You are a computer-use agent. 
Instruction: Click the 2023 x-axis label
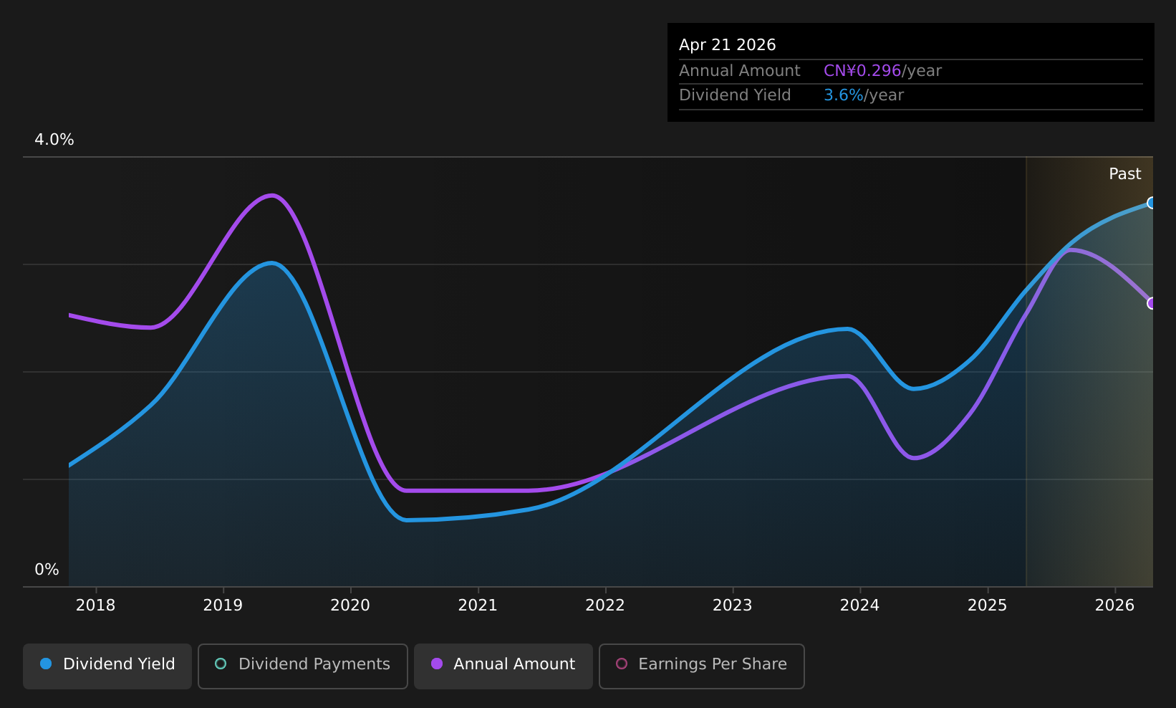(x=733, y=606)
